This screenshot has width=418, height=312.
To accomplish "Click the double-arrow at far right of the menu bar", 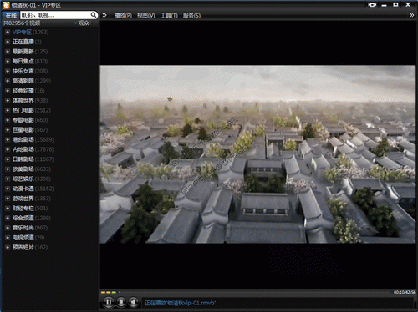I will coord(412,15).
